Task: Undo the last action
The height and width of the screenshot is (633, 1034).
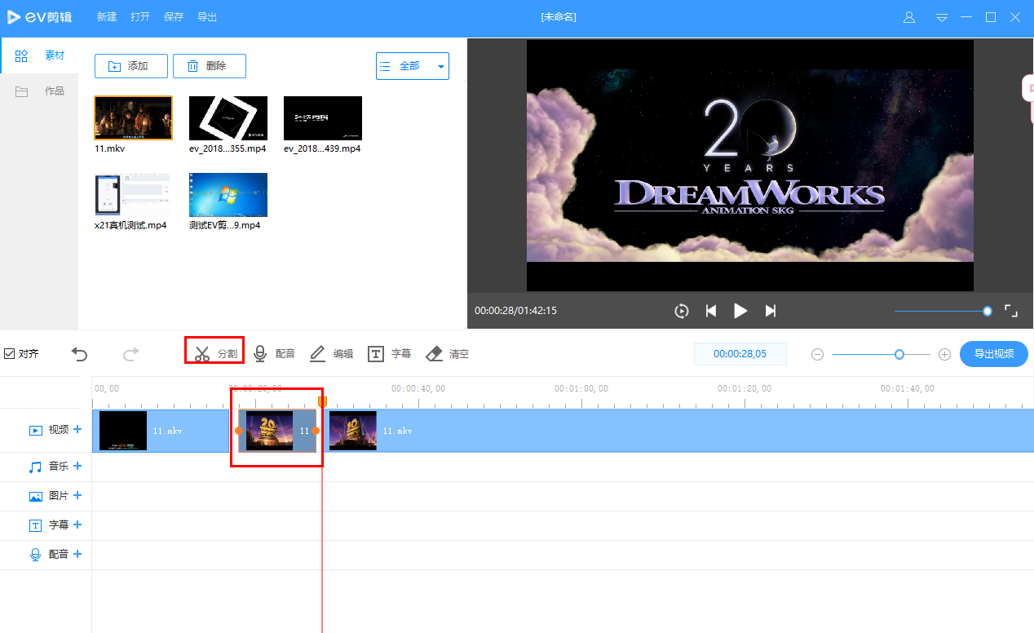Action: 79,354
